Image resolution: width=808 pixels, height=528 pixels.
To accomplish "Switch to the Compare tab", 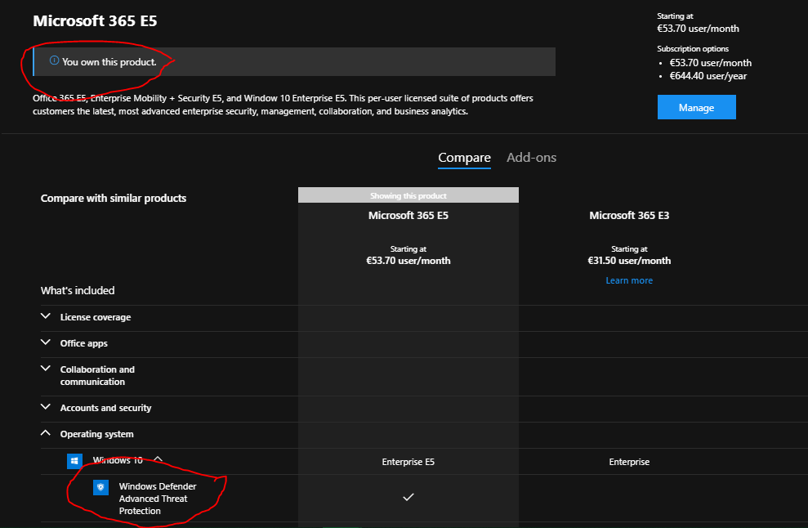I will click(x=464, y=158).
